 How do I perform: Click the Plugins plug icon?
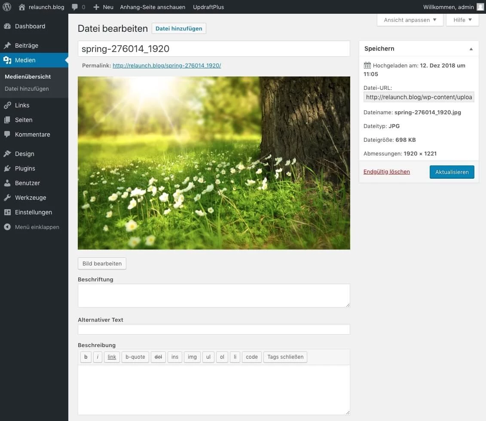tap(8, 168)
